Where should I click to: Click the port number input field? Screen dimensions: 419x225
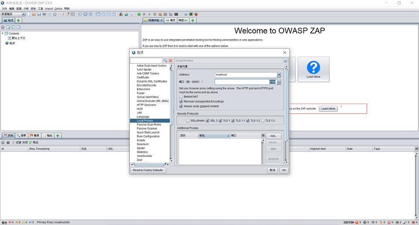(246, 82)
